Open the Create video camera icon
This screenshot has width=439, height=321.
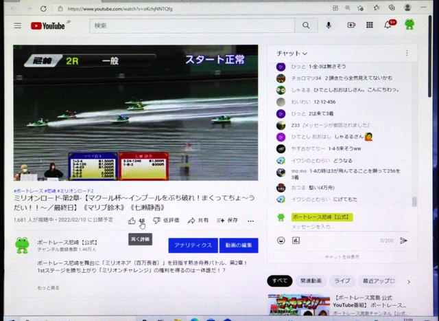point(351,25)
